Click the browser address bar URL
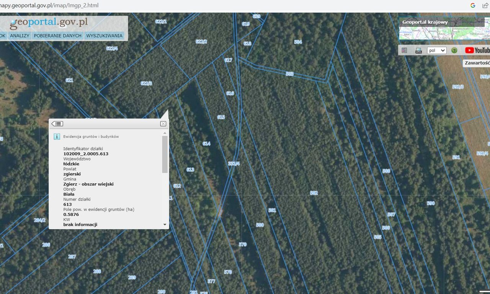The height and width of the screenshot is (294, 490). coord(49,5)
